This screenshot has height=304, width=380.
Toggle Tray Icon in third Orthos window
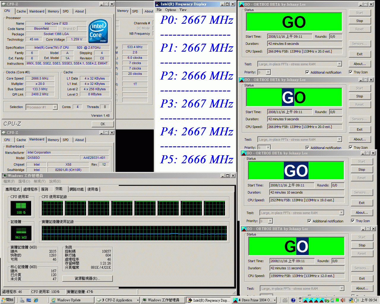(353, 221)
